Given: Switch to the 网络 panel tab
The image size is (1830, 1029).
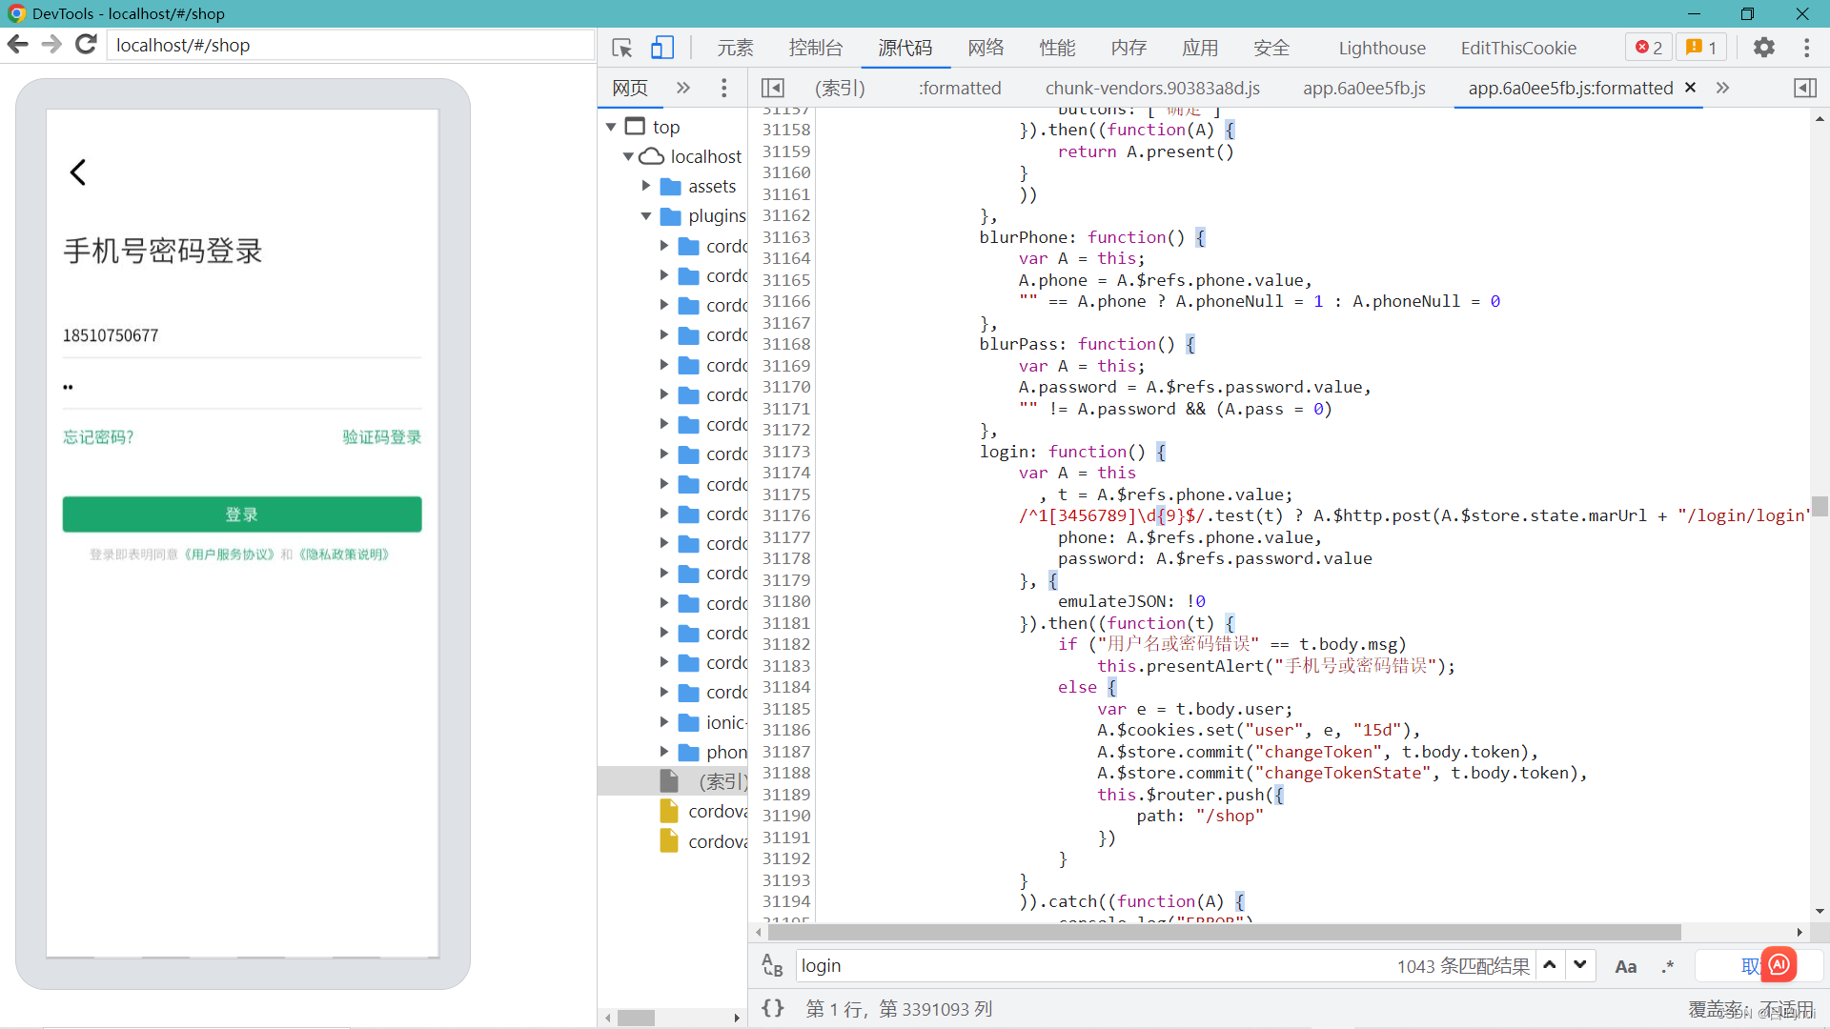Looking at the screenshot, I should tap(986, 48).
